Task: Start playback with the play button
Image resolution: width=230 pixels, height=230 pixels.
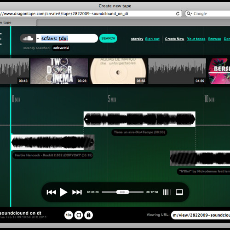Action: click(x=63, y=192)
